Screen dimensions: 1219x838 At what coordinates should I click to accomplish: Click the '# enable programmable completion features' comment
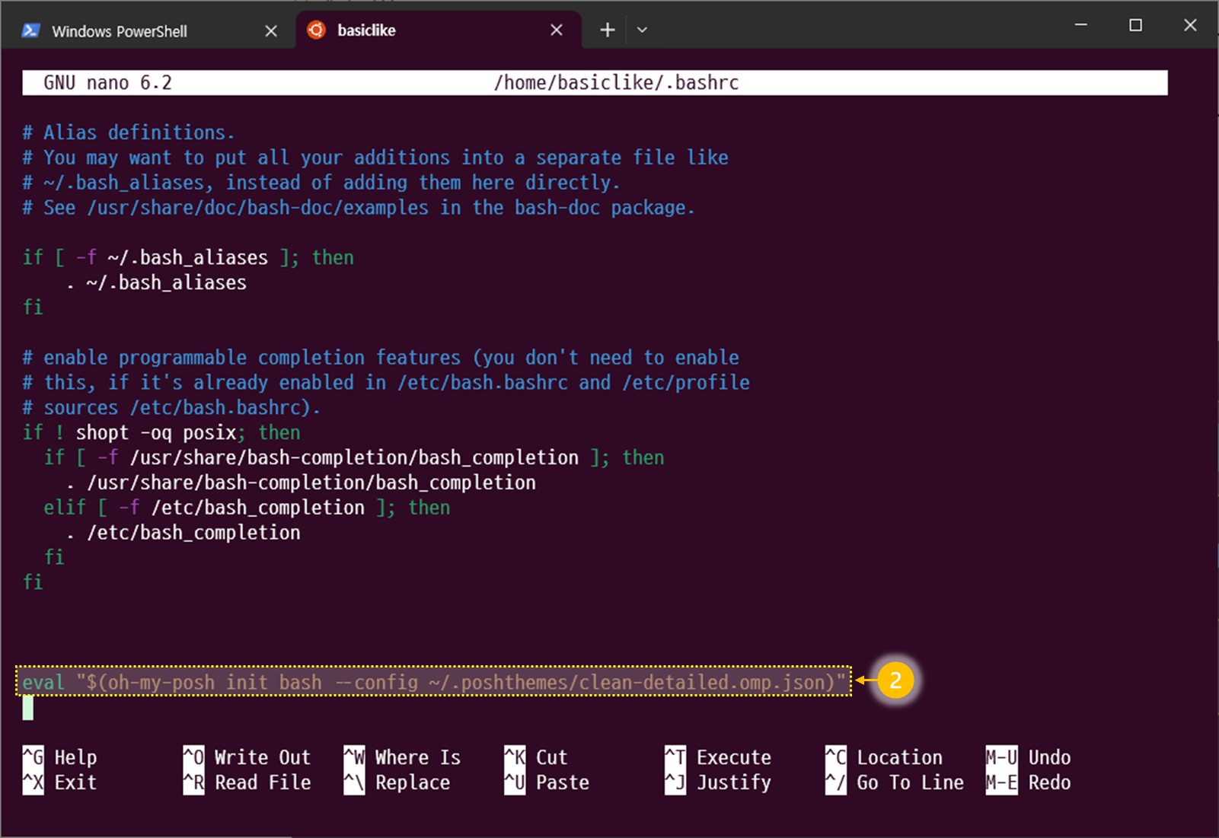[x=381, y=358]
